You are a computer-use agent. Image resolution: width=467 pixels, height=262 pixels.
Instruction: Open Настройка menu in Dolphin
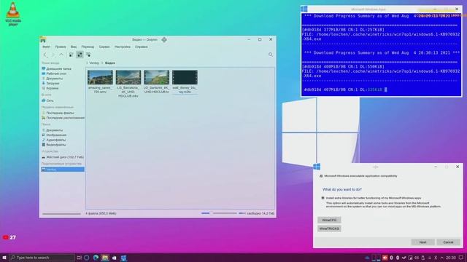coord(122,47)
